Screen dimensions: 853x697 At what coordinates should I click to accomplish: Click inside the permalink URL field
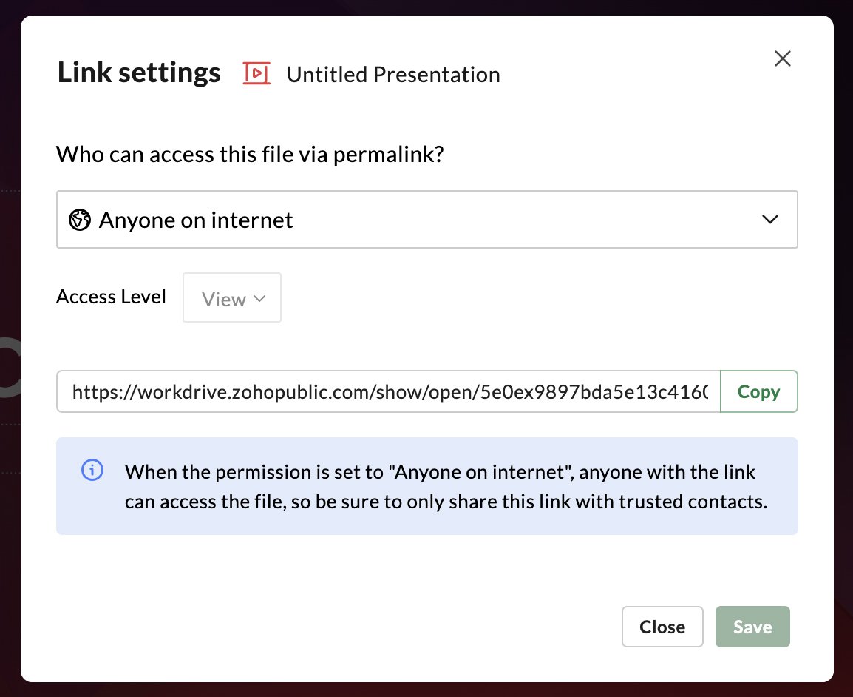(389, 391)
